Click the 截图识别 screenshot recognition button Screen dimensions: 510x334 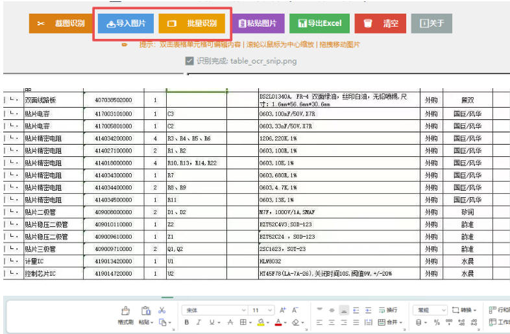tap(61, 23)
